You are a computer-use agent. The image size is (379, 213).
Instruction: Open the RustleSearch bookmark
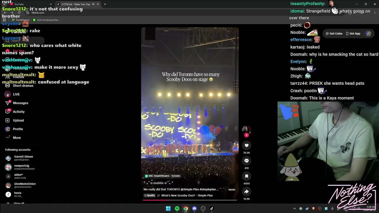[x=21, y=20]
